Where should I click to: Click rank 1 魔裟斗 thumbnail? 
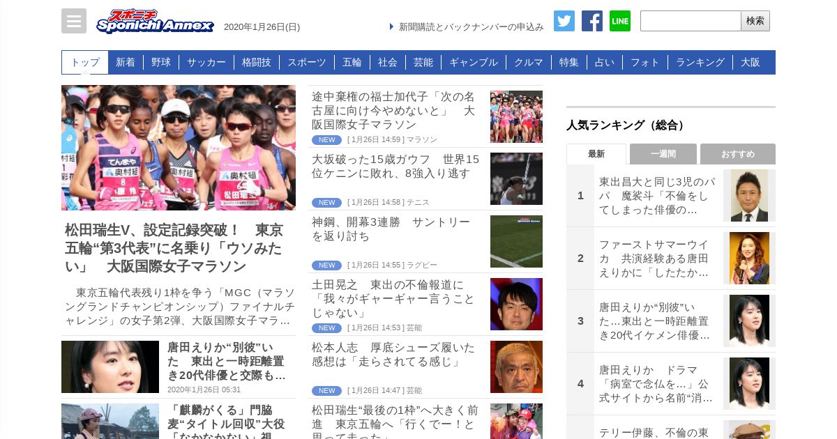(x=749, y=195)
